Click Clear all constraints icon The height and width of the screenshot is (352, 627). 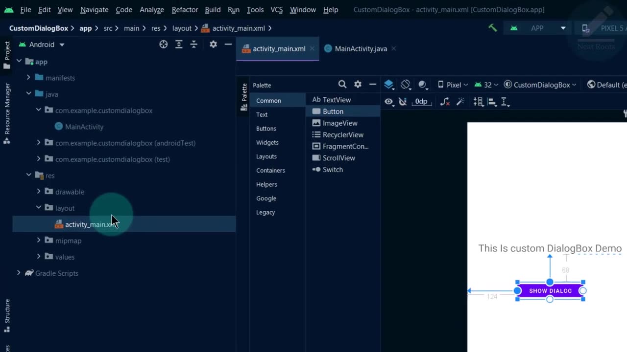pyautogui.click(x=445, y=102)
